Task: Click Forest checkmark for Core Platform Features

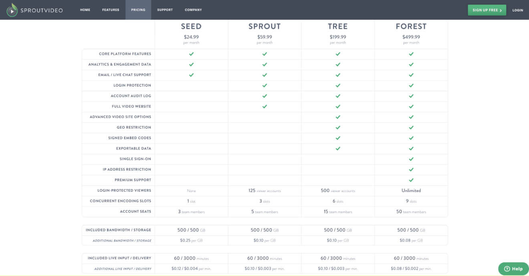Action: point(411,54)
